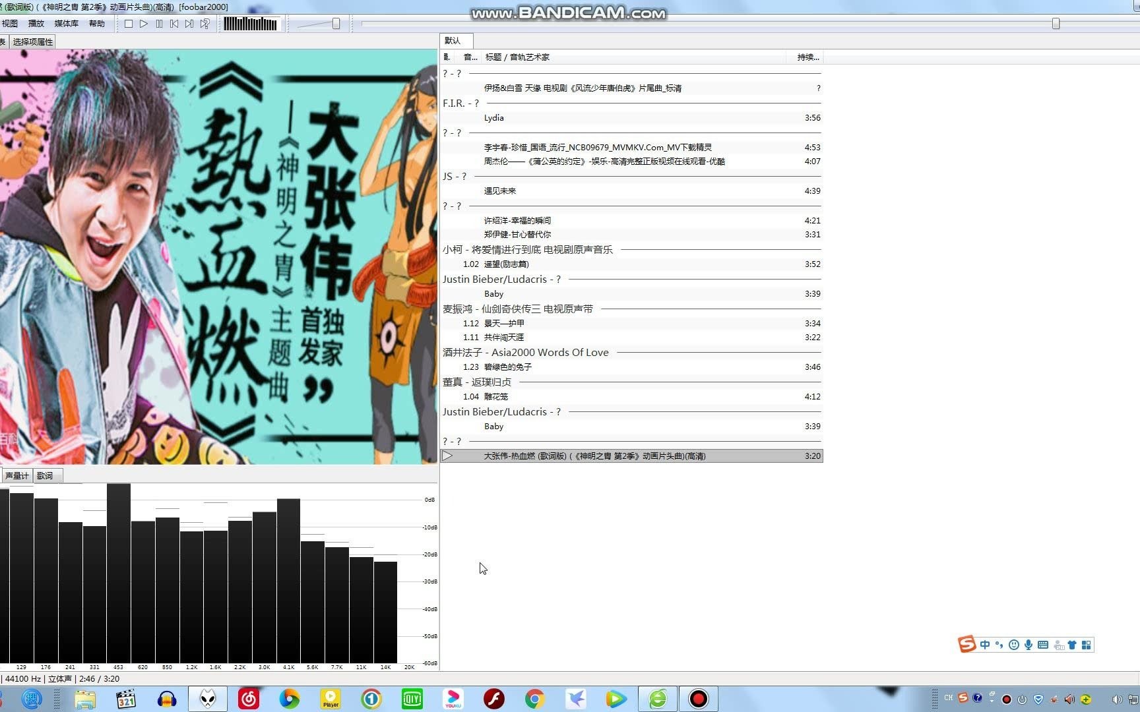Click the Sogou S logo on IME bar
1140x712 pixels.
(x=967, y=644)
